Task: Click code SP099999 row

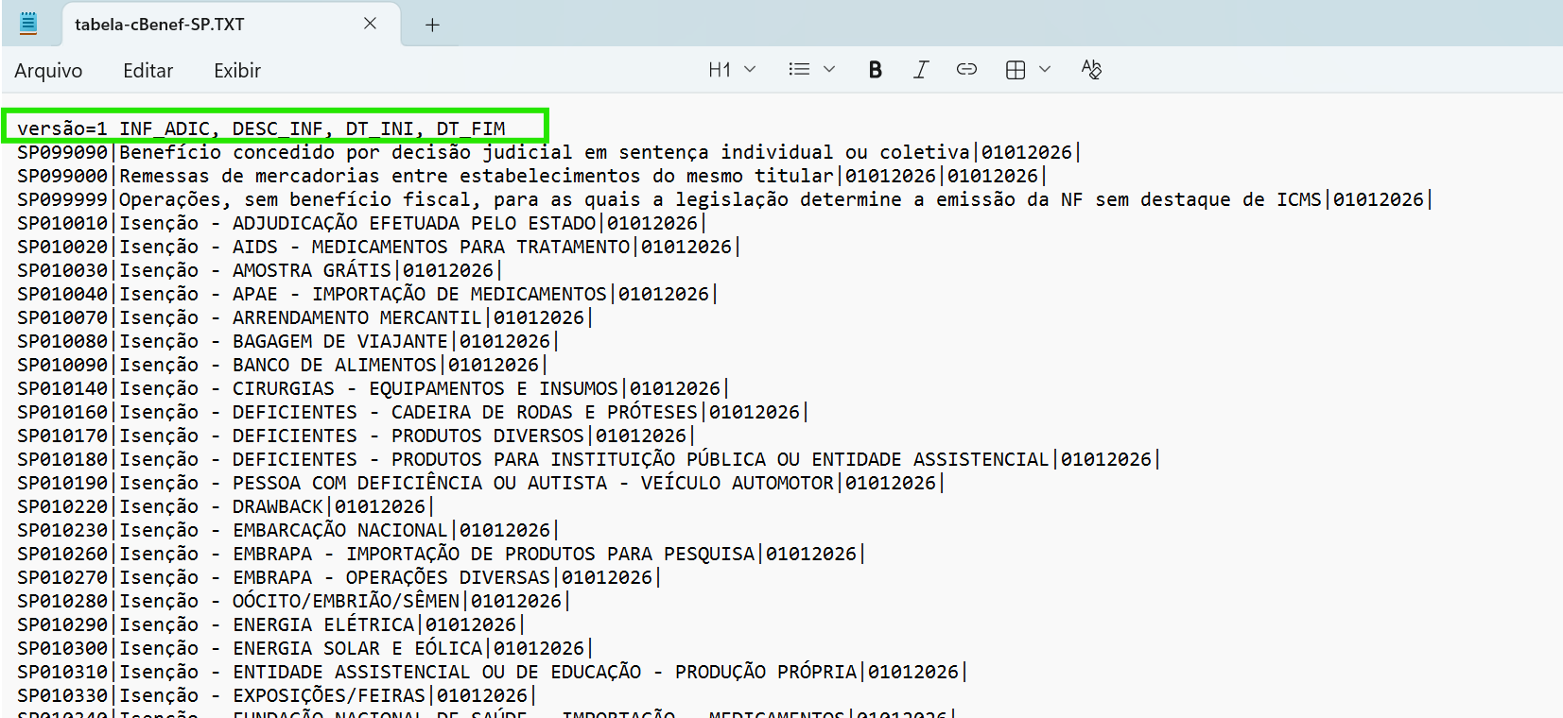Action: [x=723, y=199]
